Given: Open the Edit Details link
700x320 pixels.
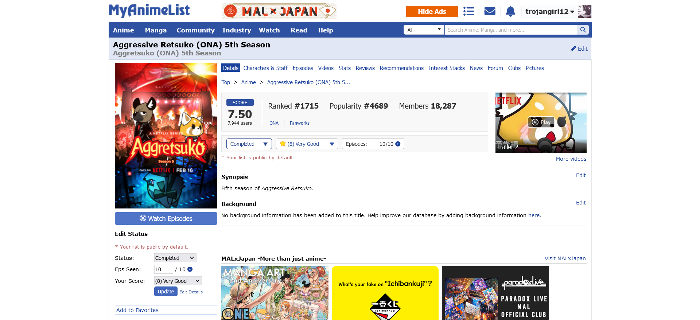Looking at the screenshot, I should tap(191, 292).
